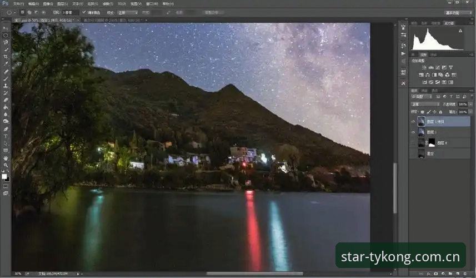476x278 pixels.
Task: Select the masked layer's mask thumbnail
Action: point(432,142)
